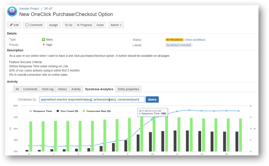Viewport: 269px width, 166px height.
Task: Open the Entity properties tab
Action: [128, 89]
